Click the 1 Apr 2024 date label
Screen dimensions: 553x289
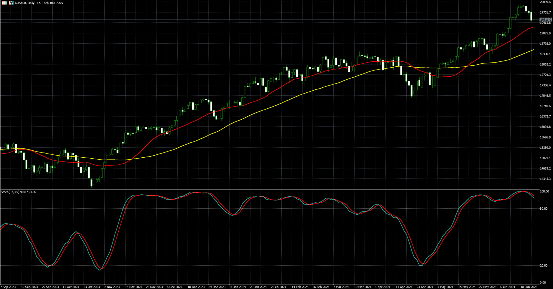tap(382, 287)
